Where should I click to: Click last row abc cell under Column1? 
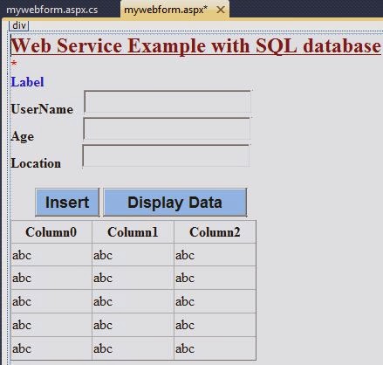coord(133,348)
